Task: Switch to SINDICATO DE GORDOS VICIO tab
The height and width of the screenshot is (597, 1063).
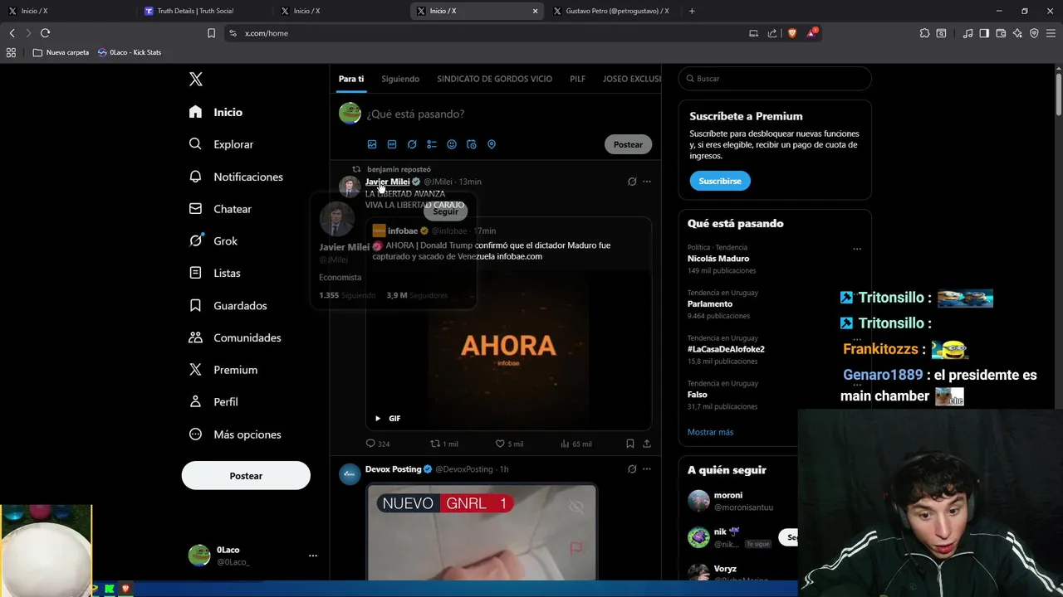Action: (x=494, y=79)
